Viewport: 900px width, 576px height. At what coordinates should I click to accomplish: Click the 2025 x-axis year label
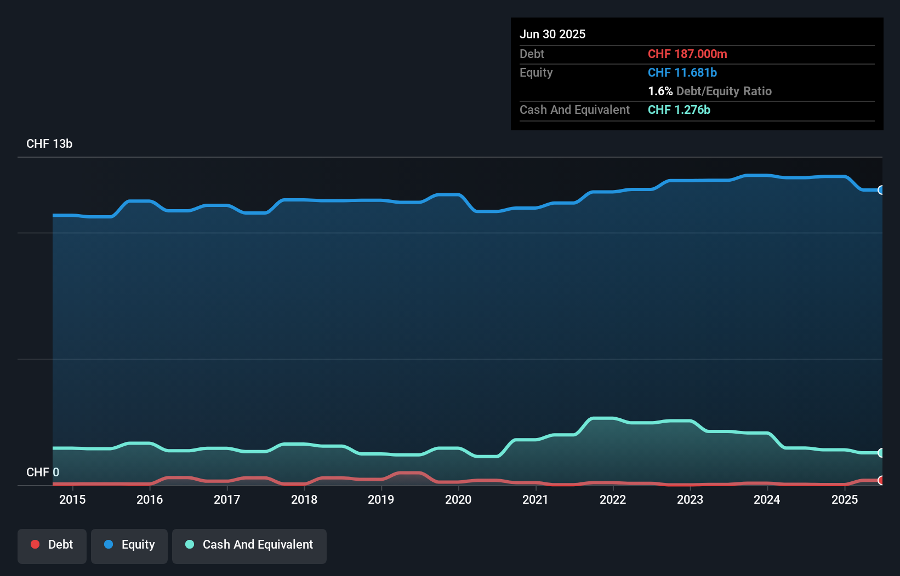(x=844, y=499)
